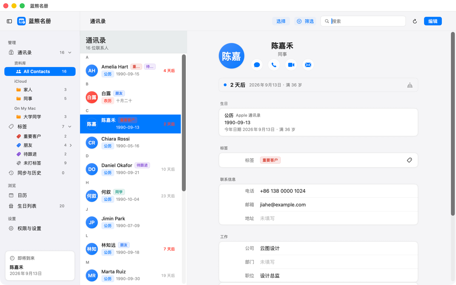This screenshot has width=456, height=285.
Task: Open 权限与设置 gear item
Action: coord(40,228)
